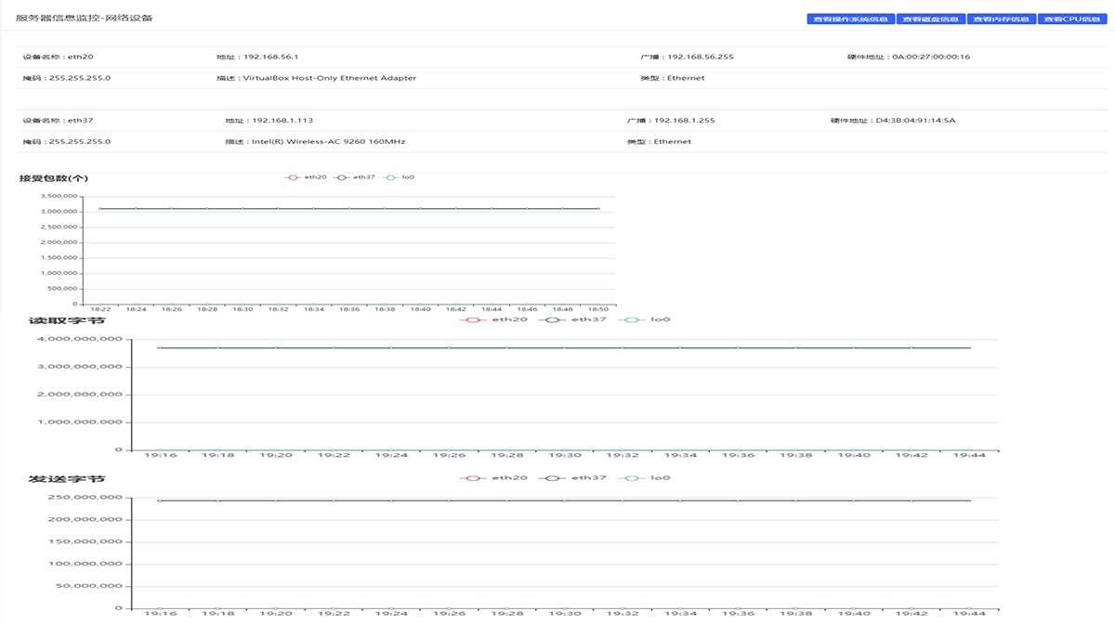Click the 查看内存信息 button
Viewport: 1115px width, 624px height.
tap(1001, 19)
